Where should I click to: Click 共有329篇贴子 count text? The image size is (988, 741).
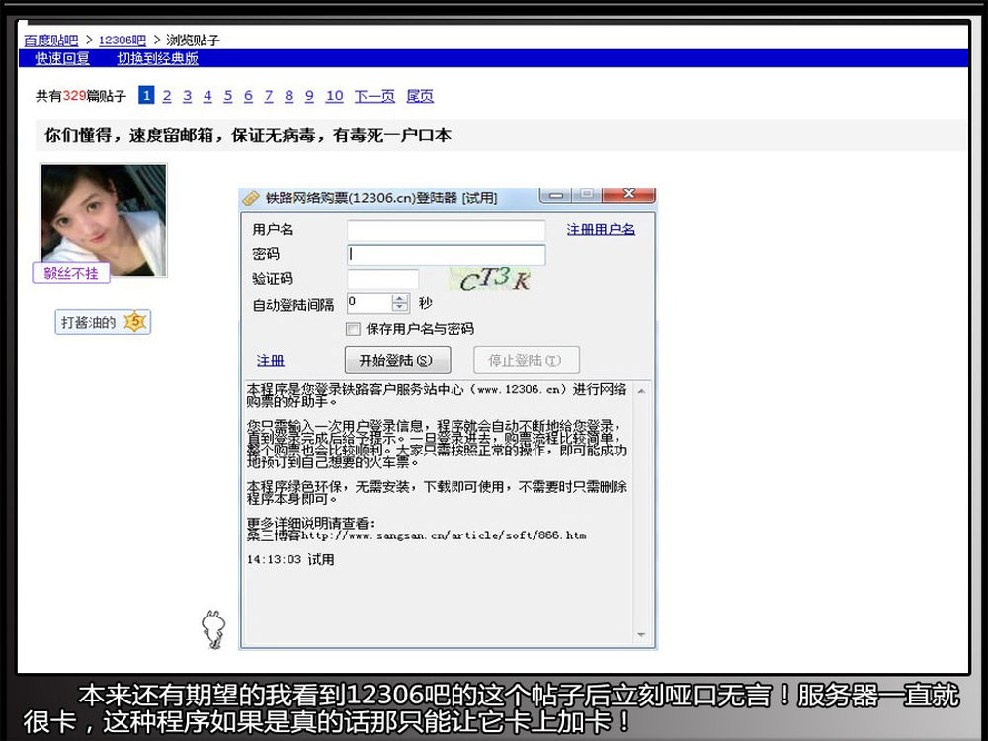pos(81,96)
